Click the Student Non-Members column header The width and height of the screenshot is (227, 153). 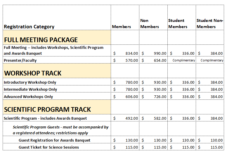point(210,24)
